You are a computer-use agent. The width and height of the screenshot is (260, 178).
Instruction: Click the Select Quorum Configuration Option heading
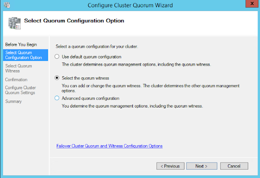pos(74,21)
